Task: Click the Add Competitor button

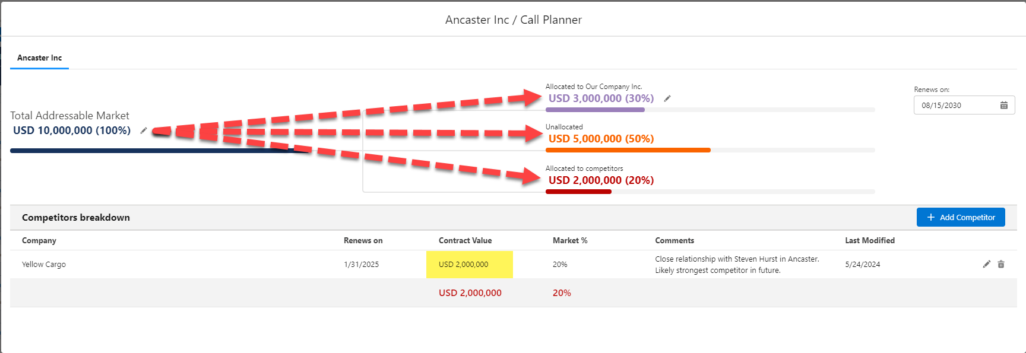Action: click(x=960, y=217)
